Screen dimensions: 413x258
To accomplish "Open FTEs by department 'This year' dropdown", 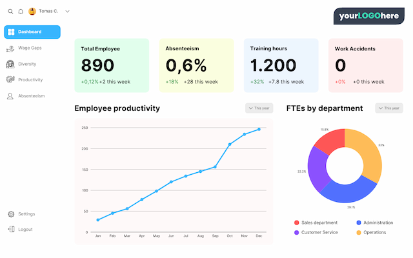I will (x=389, y=108).
